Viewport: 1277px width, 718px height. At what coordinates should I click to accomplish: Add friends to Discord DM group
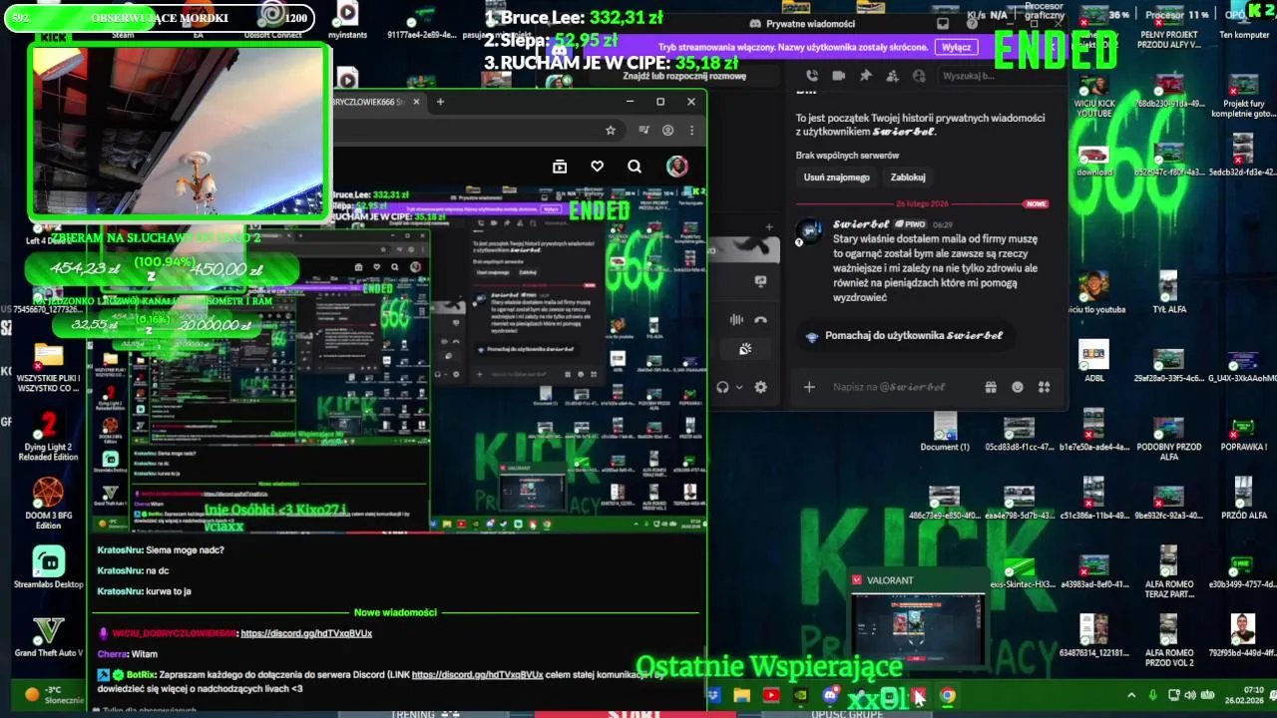(893, 76)
